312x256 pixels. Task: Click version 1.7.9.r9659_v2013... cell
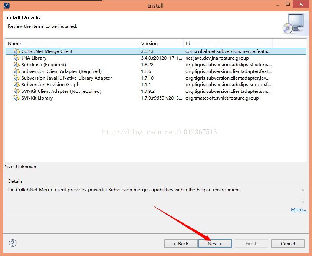pos(161,98)
